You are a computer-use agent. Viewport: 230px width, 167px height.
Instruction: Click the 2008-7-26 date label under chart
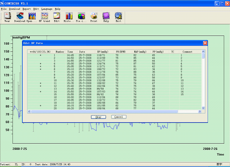210,149
